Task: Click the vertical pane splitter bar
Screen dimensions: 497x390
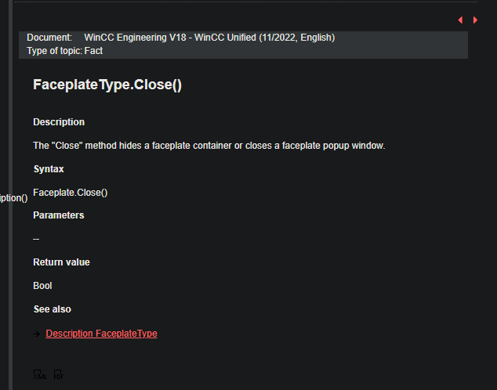Action: (x=10, y=195)
